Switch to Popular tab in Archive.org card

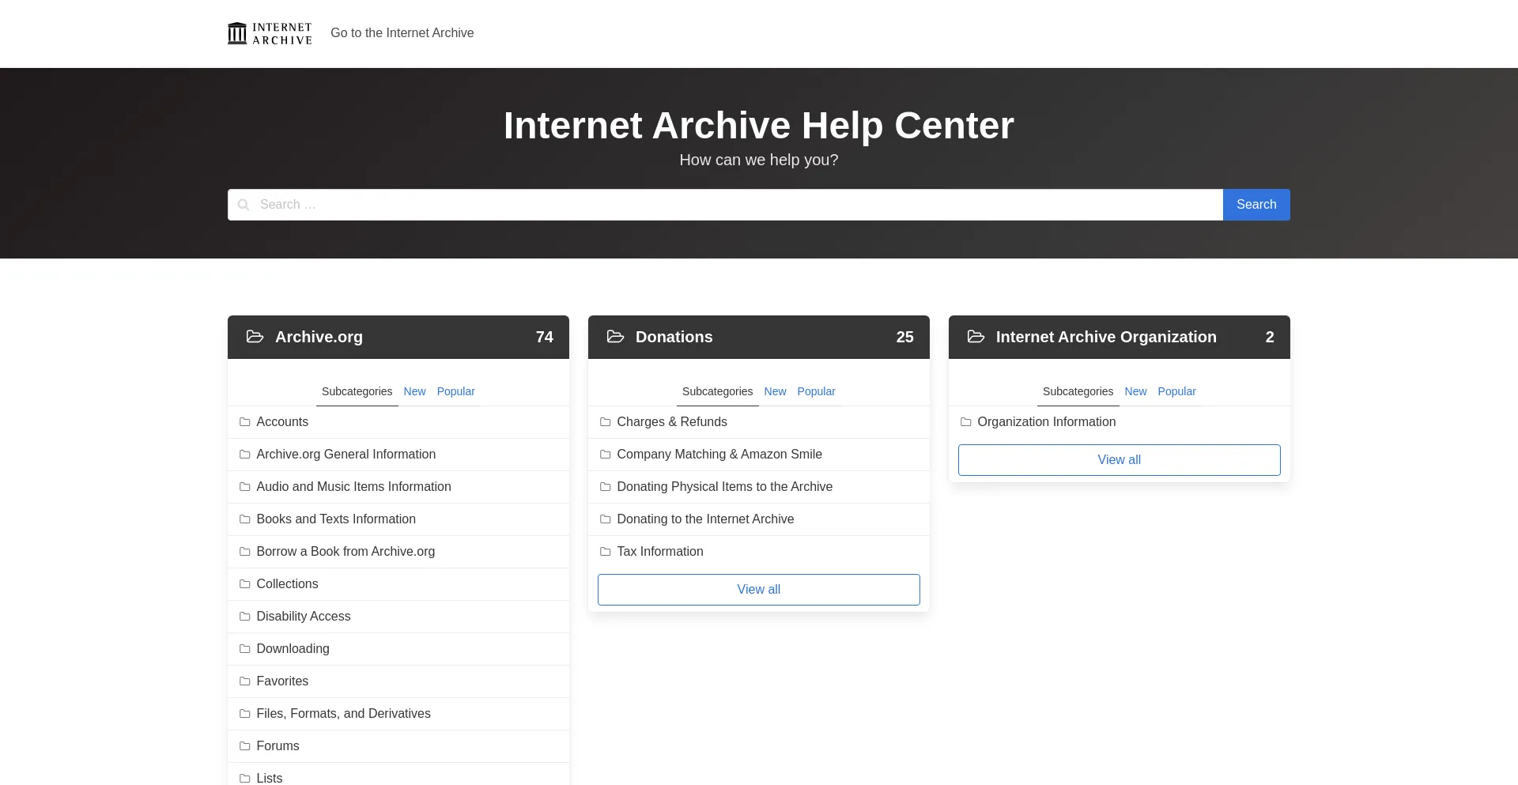[x=456, y=391]
